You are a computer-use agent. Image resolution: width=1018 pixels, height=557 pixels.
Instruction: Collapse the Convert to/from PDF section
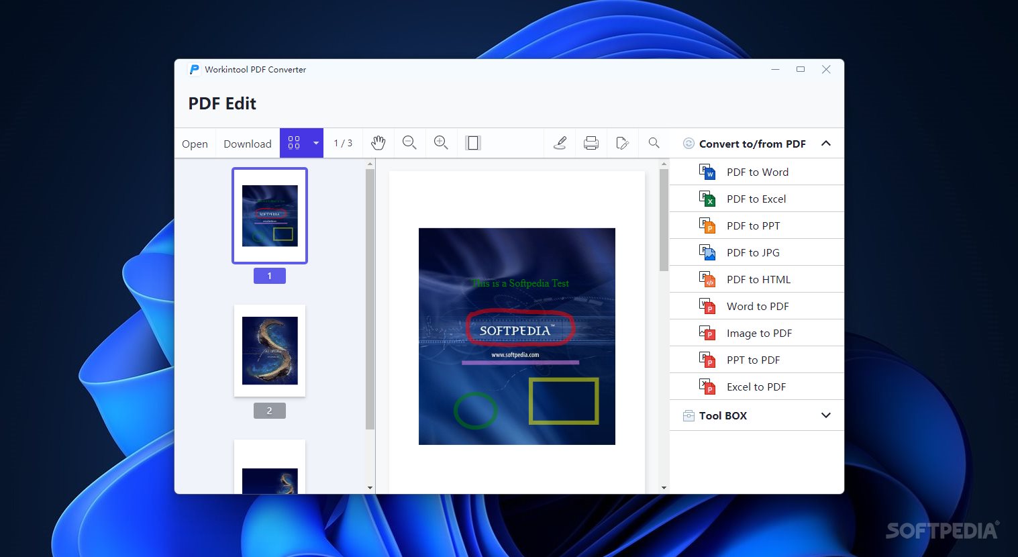click(826, 143)
